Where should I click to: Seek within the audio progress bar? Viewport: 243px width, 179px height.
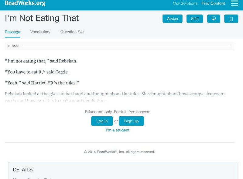126,46
